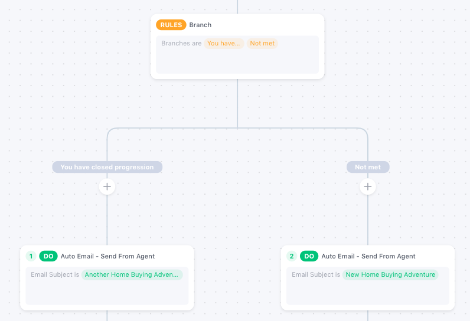The height and width of the screenshot is (321, 470).
Task: Click the step number 1 badge
Action: (31, 256)
